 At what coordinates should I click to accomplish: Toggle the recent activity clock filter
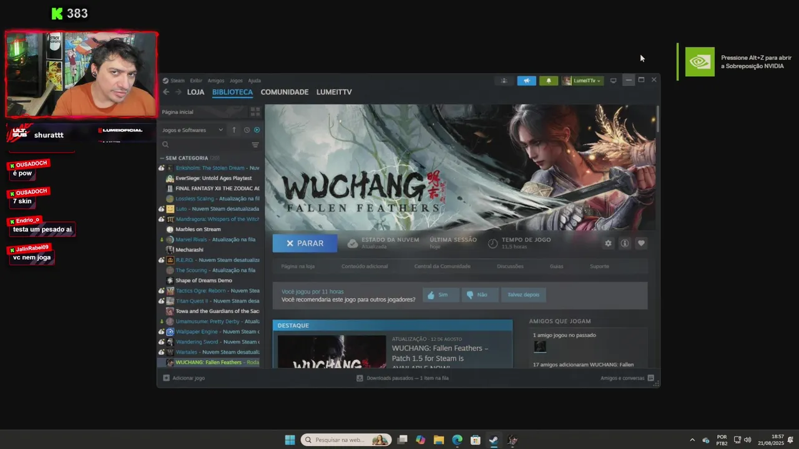point(247,130)
